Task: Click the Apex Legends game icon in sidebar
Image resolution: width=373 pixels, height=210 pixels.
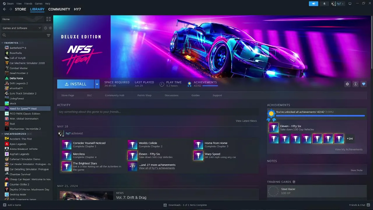Action: pos(7,144)
